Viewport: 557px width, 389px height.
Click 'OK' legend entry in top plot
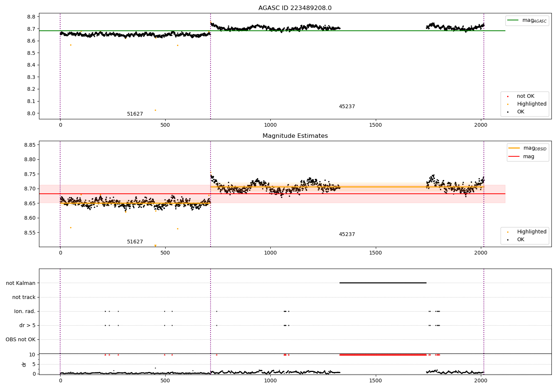click(x=521, y=112)
